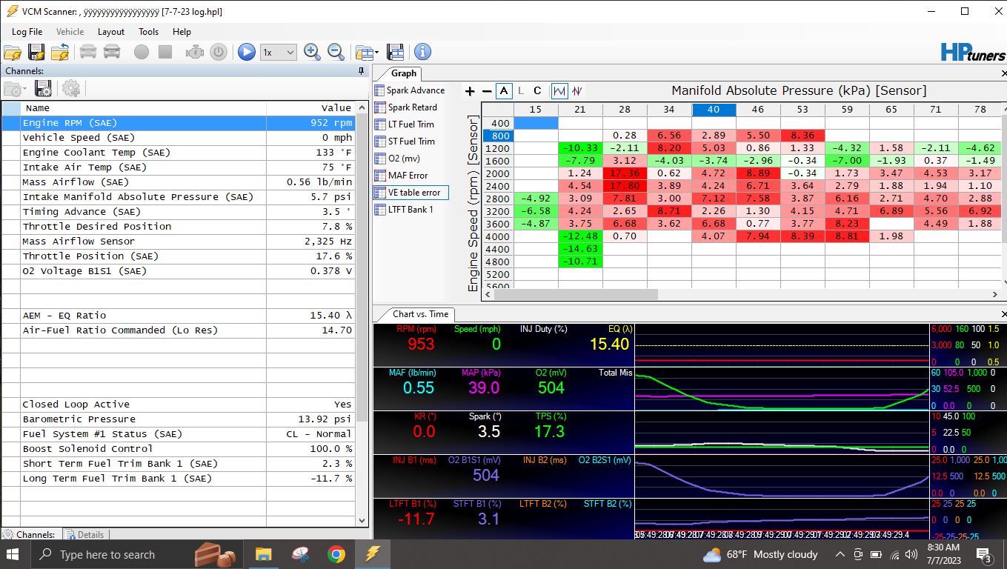Open Chrome from the taskbar
The height and width of the screenshot is (569, 1007).
(336, 554)
